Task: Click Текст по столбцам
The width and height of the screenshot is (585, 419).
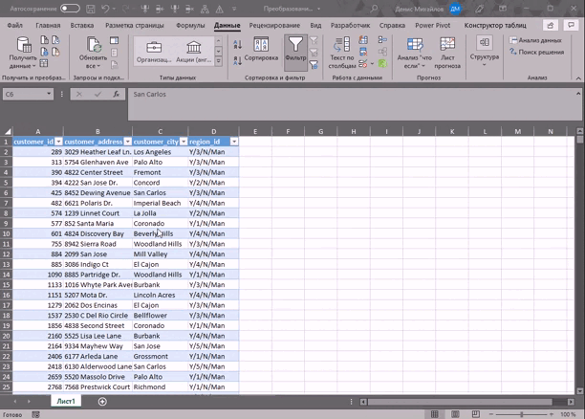Action: click(342, 53)
